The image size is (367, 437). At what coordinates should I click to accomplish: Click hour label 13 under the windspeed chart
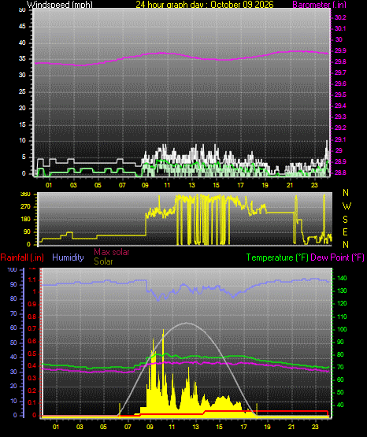pyautogui.click(x=191, y=185)
